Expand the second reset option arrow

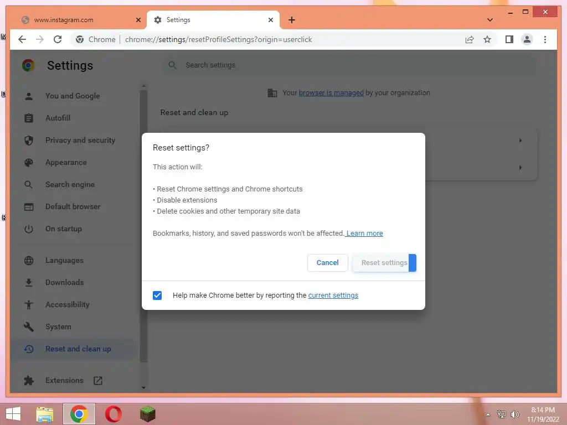click(x=520, y=167)
